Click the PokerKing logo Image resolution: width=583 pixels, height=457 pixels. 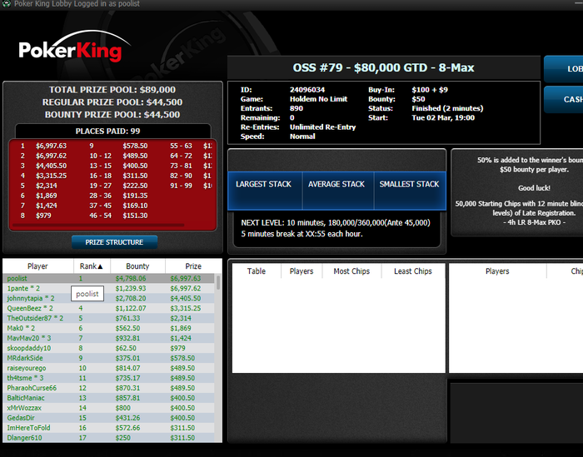74,47
